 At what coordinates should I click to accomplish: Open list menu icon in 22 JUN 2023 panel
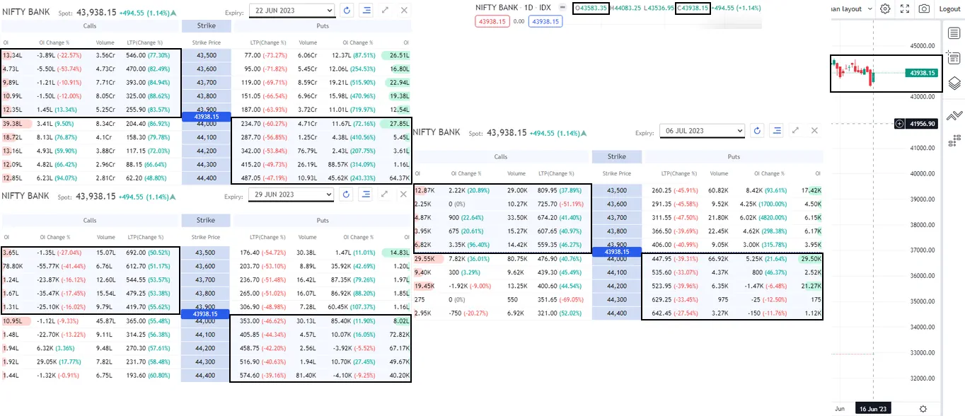pyautogui.click(x=366, y=11)
